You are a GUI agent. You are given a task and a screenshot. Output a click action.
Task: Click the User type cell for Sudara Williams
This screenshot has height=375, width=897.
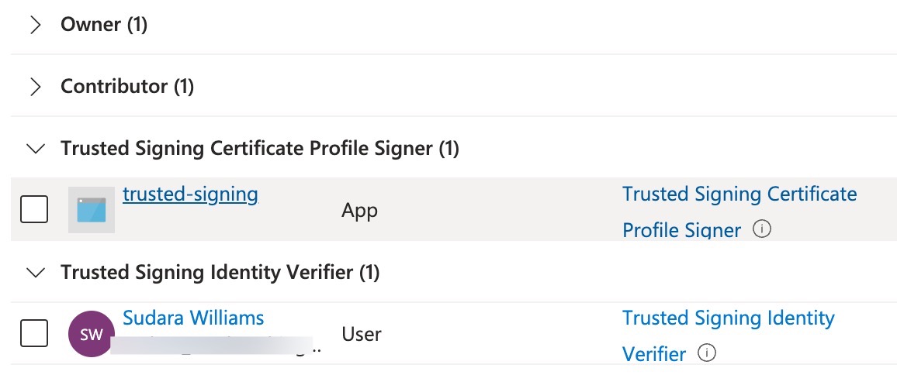tap(361, 334)
